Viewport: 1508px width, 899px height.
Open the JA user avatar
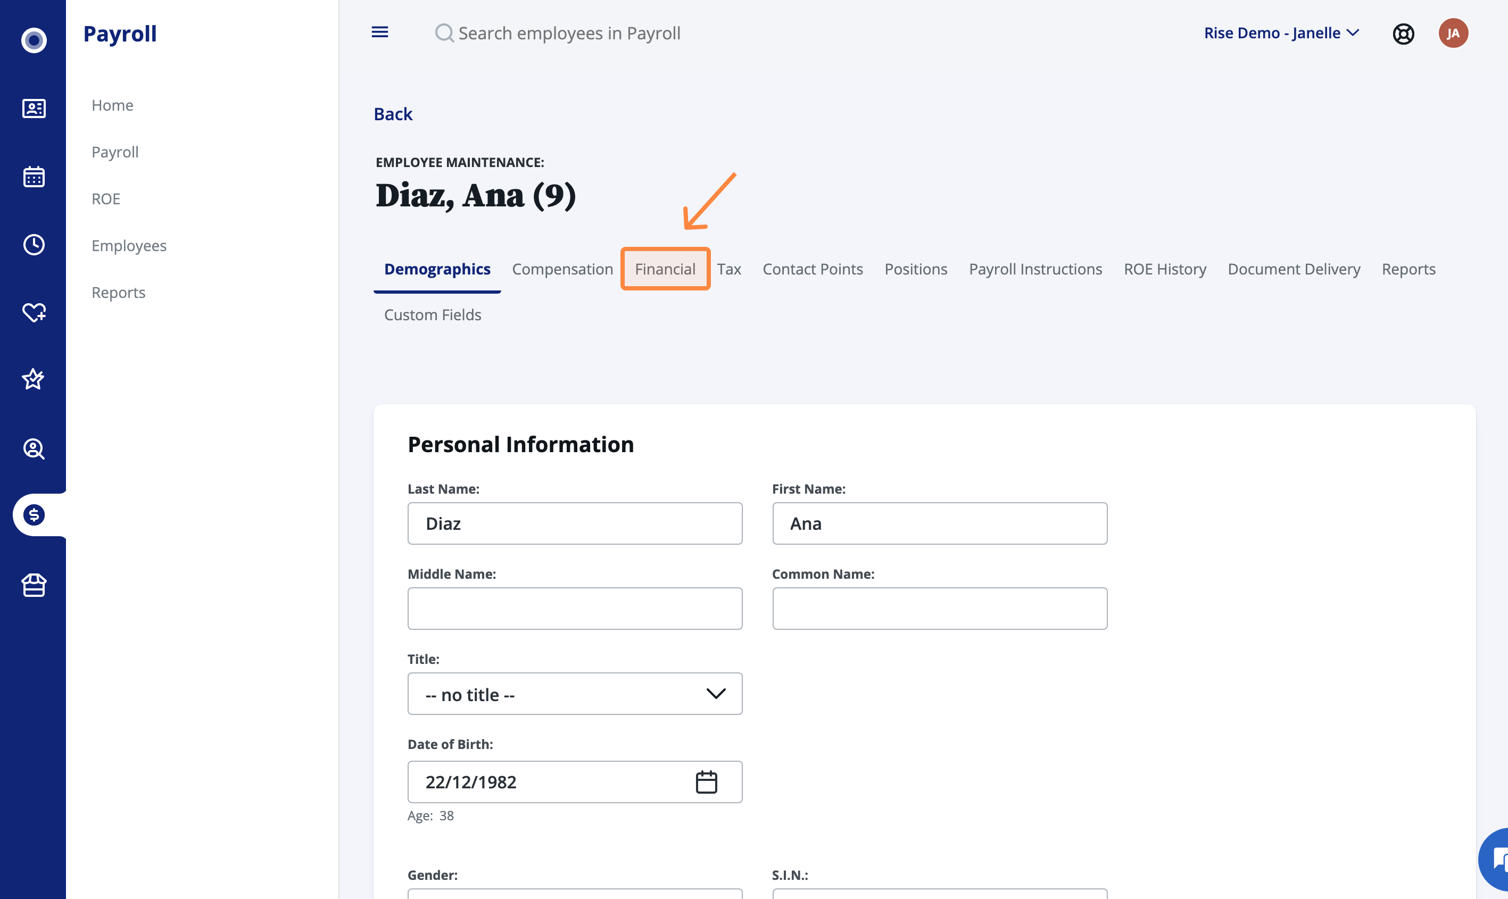(1453, 34)
